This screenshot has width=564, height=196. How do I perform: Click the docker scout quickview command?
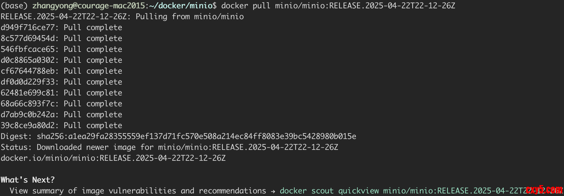point(402,191)
